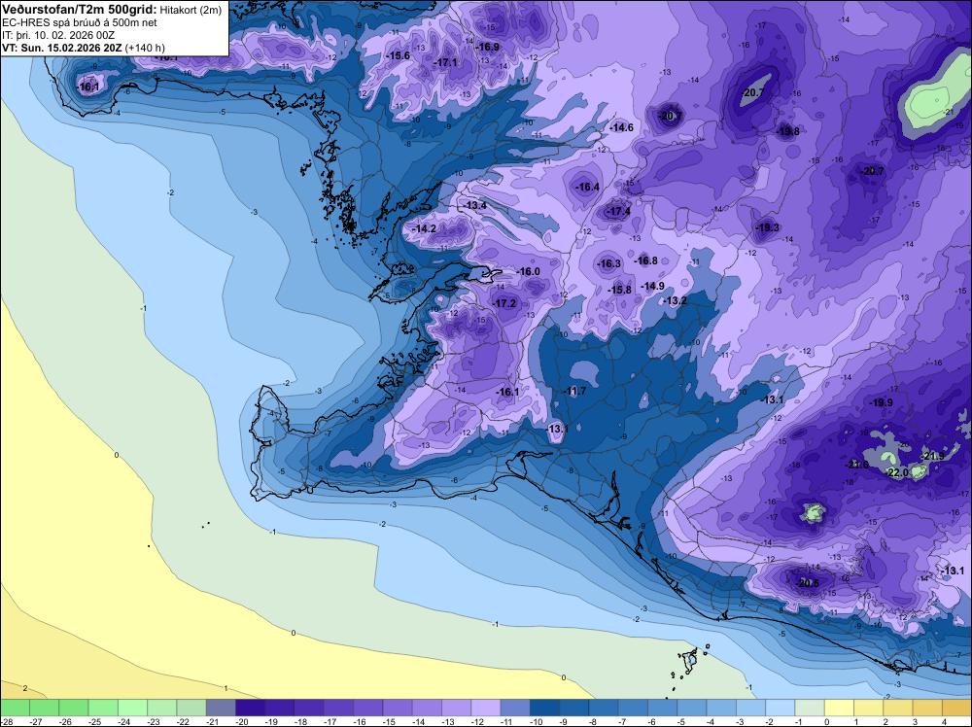
Task: Pick the -5 medium blue legend swatch
Action: pyautogui.click(x=692, y=708)
